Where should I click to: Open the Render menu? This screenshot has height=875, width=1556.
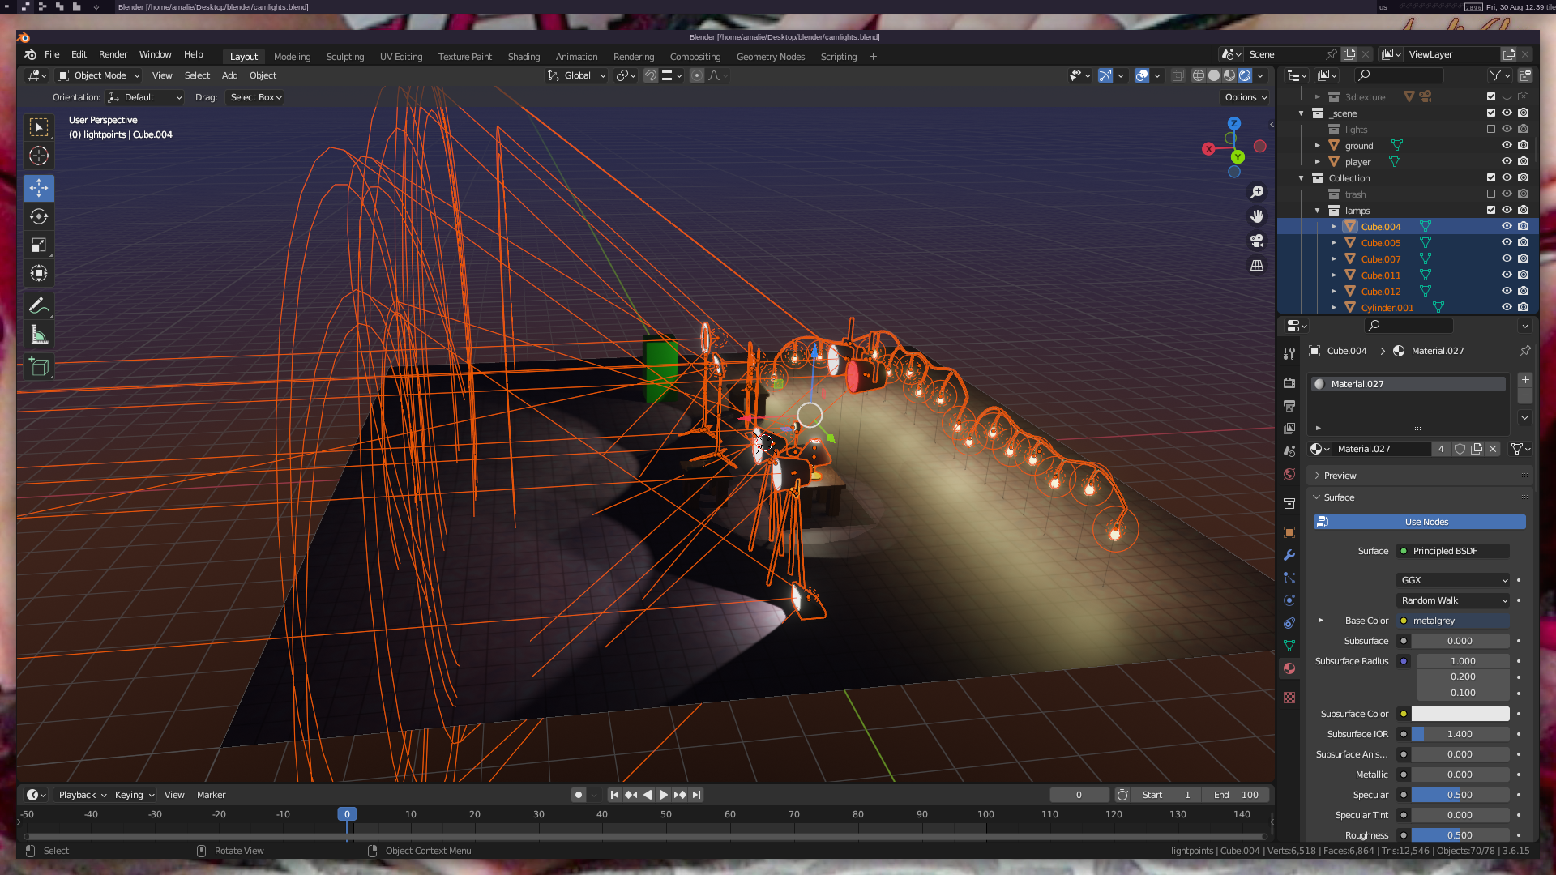[x=113, y=54]
